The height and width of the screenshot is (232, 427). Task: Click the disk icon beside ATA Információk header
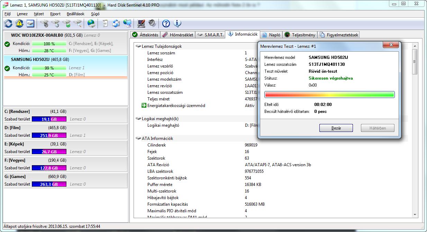pos(138,138)
